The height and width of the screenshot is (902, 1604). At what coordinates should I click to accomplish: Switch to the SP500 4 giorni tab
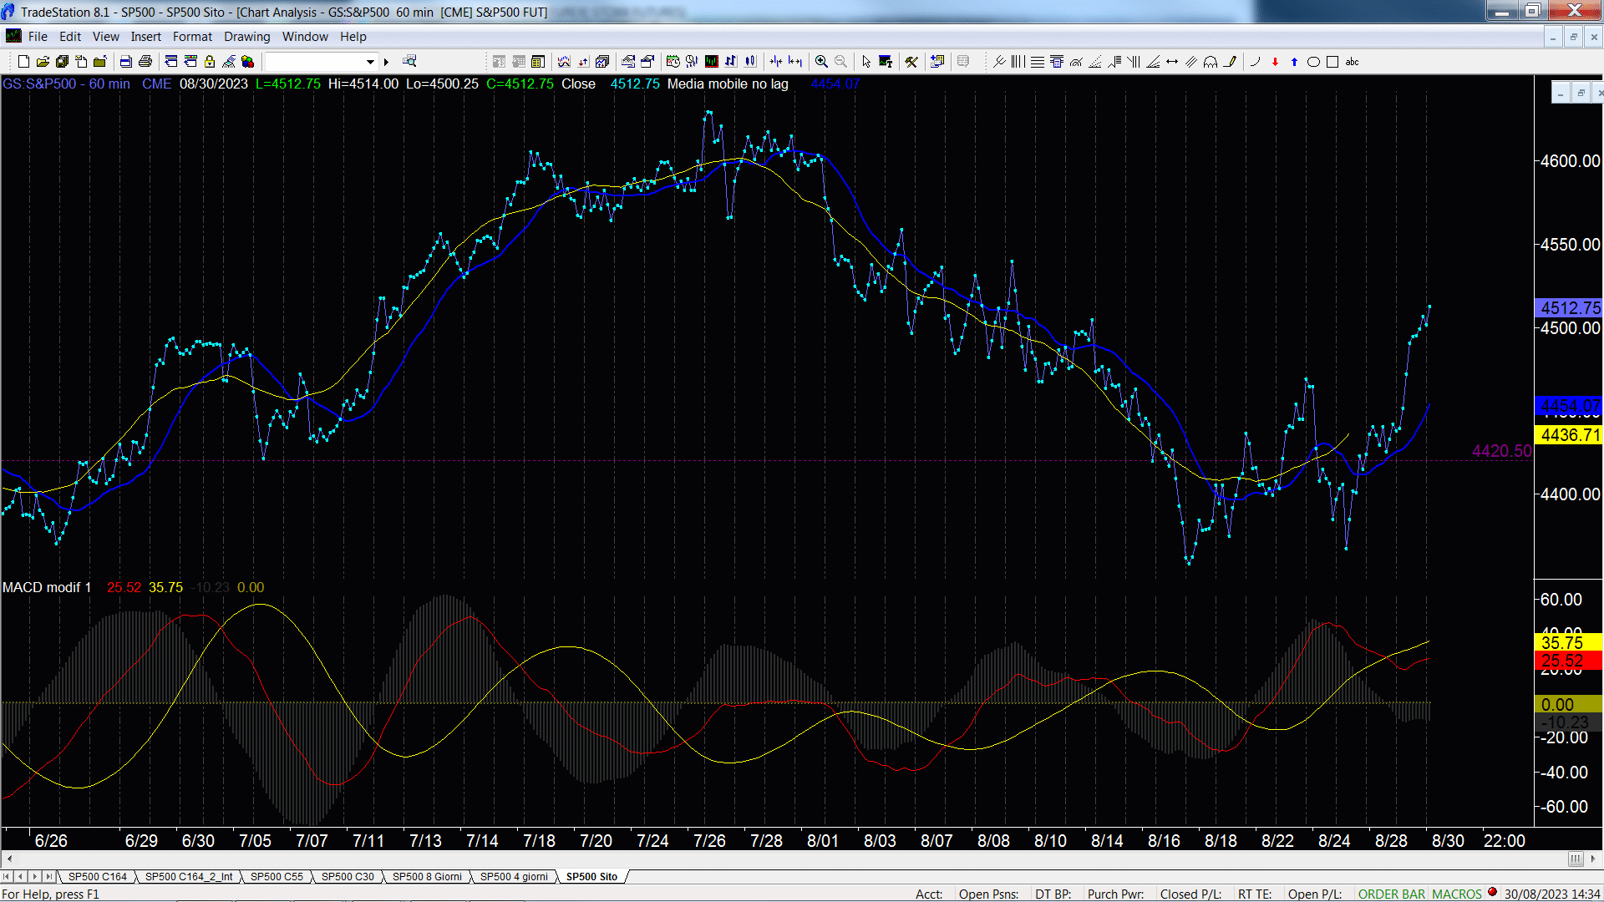tap(514, 876)
